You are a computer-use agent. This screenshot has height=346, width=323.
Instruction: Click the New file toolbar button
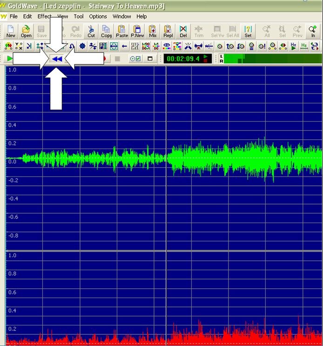point(11,31)
